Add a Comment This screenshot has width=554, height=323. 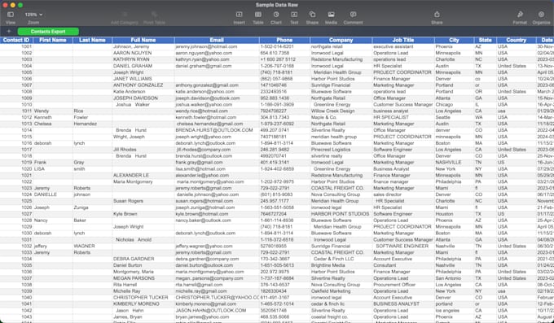pyautogui.click(x=353, y=15)
